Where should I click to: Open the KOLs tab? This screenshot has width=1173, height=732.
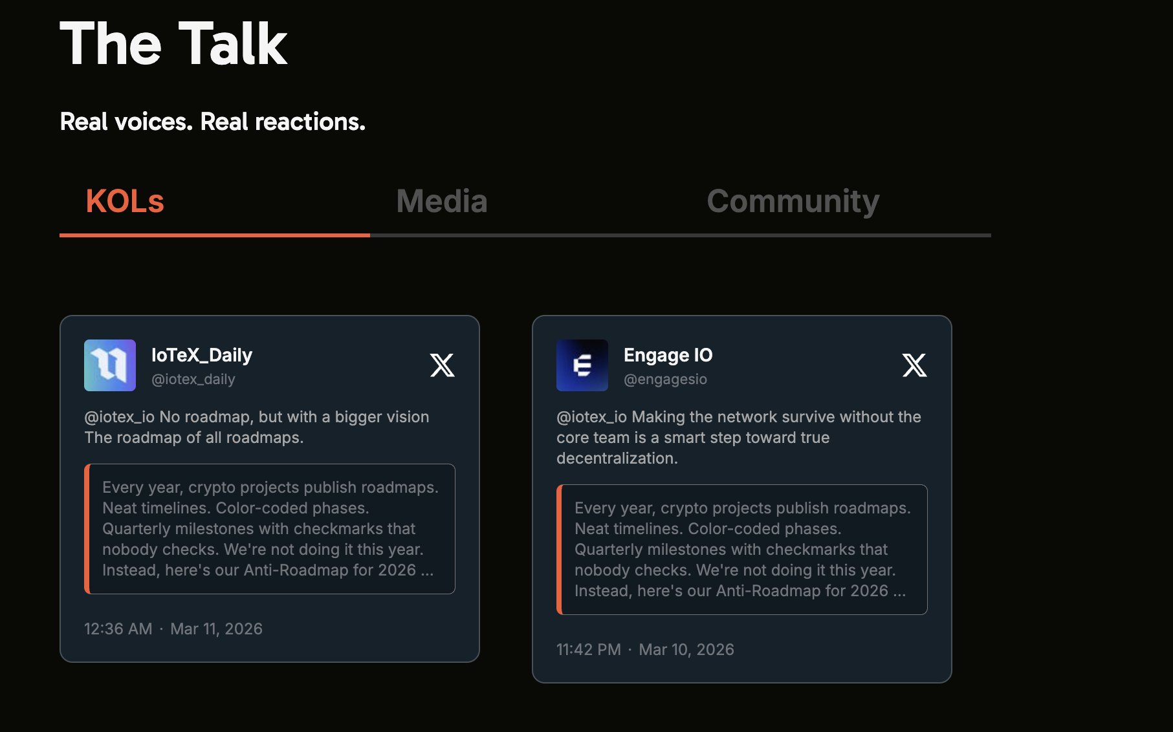(125, 201)
